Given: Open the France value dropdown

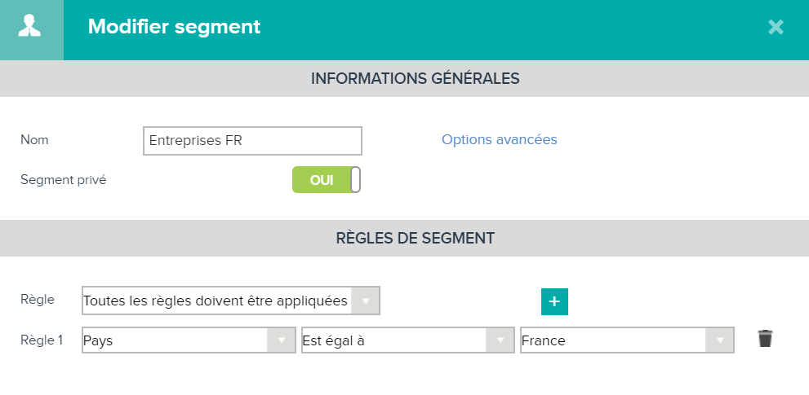Looking at the screenshot, I should (627, 340).
